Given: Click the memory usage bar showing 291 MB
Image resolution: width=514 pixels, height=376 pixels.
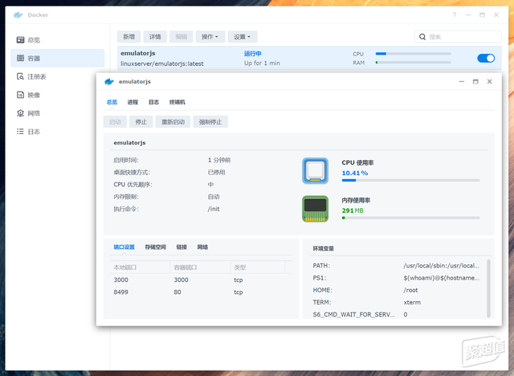Looking at the screenshot, I should pos(410,218).
